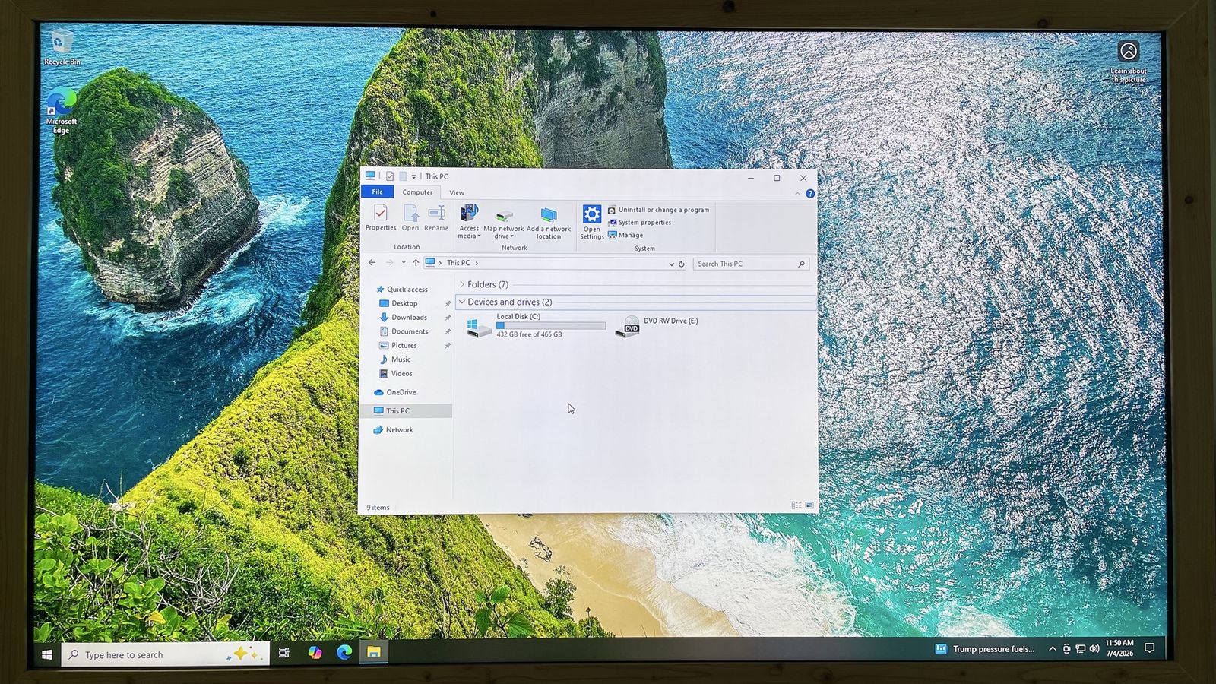Viewport: 1216px width, 684px height.
Task: Open the Access media dropdown
Action: coord(469,222)
